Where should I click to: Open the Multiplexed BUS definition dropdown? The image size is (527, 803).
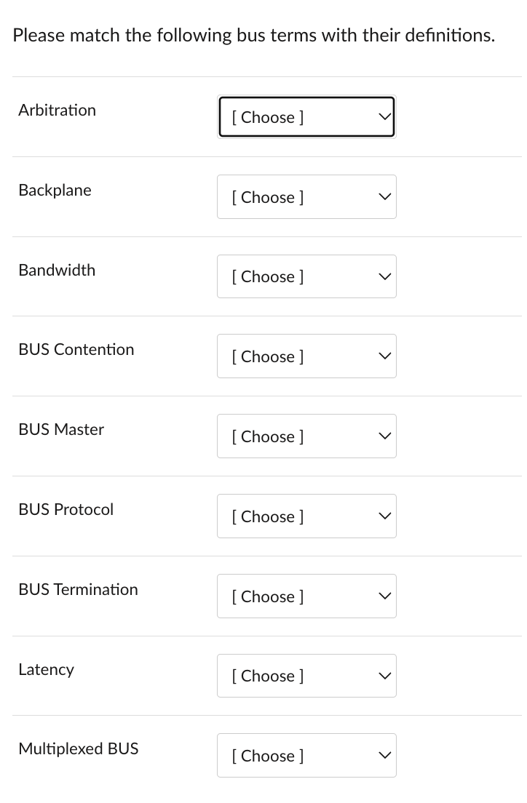click(x=306, y=755)
